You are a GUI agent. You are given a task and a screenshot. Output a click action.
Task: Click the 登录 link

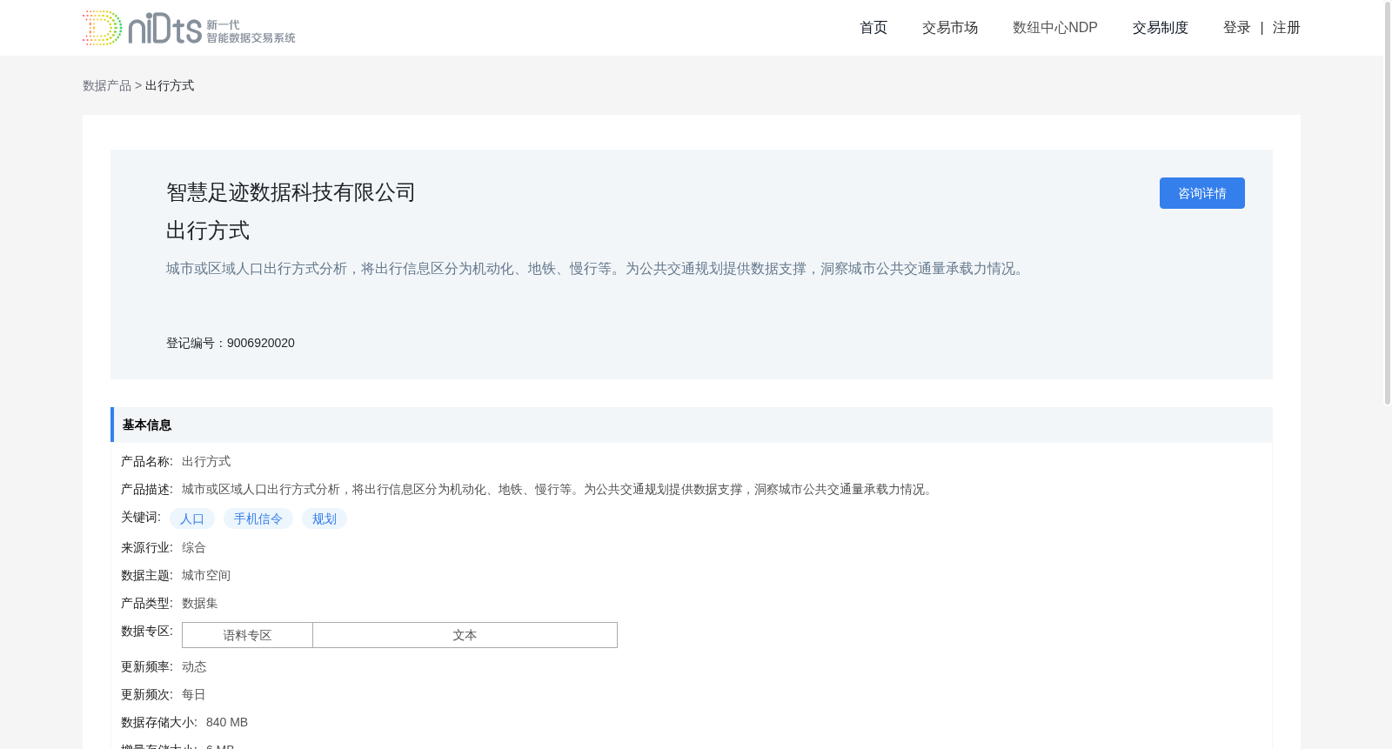pos(1236,28)
